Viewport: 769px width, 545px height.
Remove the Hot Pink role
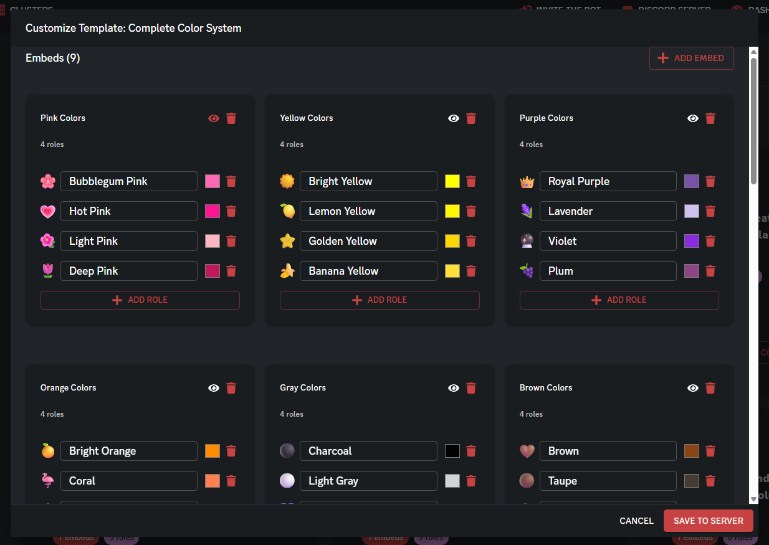[231, 211]
